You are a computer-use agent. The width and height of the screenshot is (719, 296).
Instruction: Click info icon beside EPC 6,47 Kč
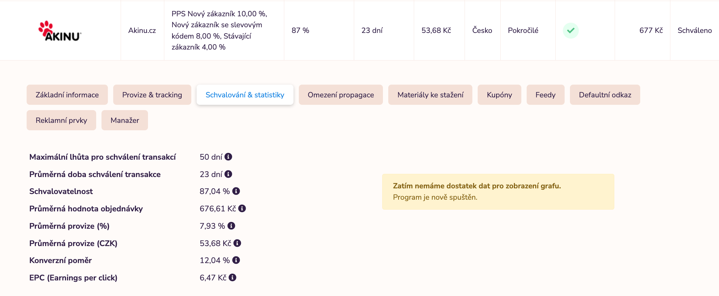coord(232,278)
